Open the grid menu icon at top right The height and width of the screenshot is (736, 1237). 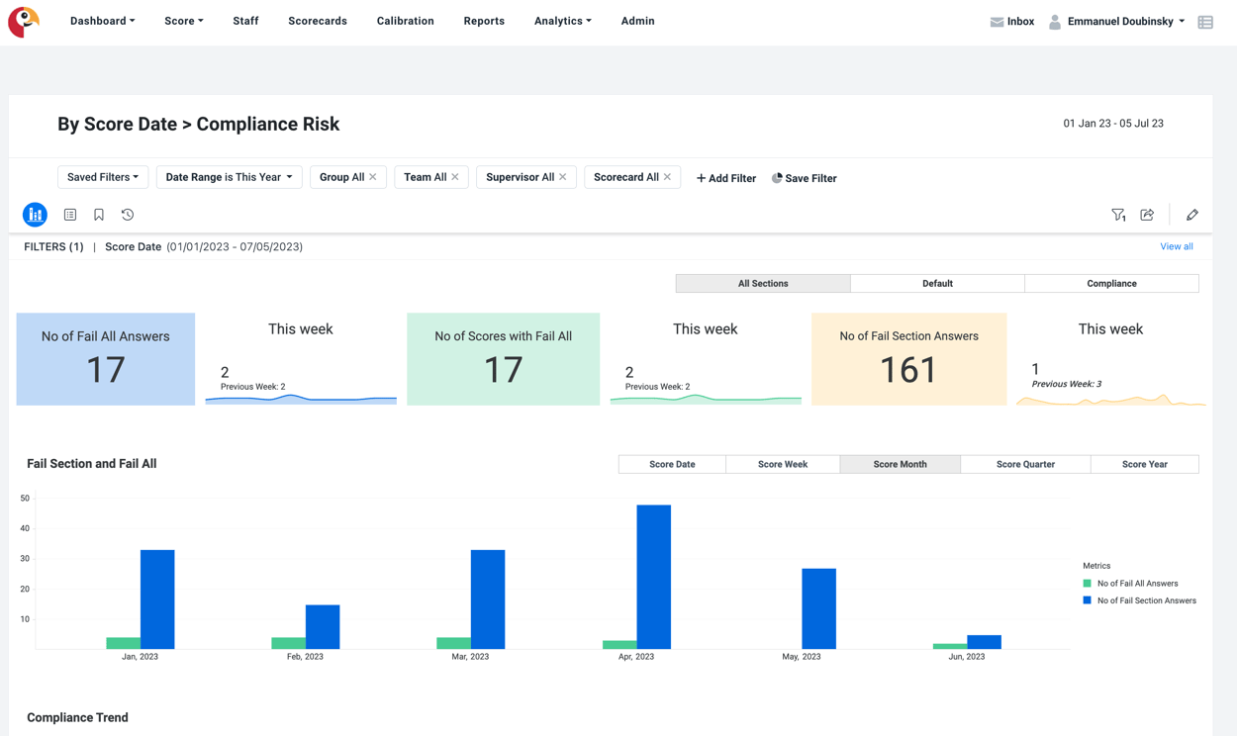pos(1205,22)
